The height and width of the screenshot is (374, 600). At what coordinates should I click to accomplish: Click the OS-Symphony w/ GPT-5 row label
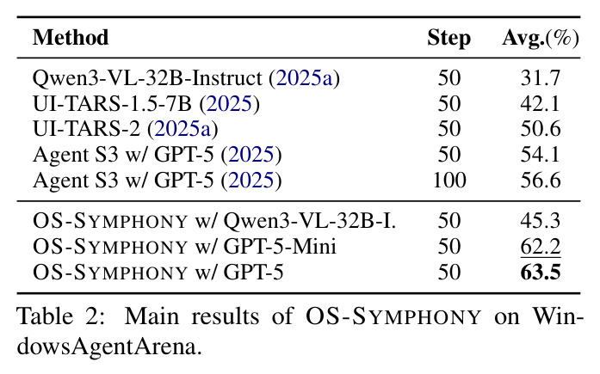click(158, 273)
